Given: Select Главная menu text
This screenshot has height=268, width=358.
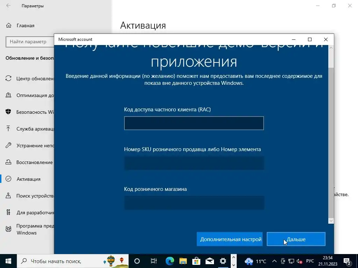Looking at the screenshot, I should 26,25.
